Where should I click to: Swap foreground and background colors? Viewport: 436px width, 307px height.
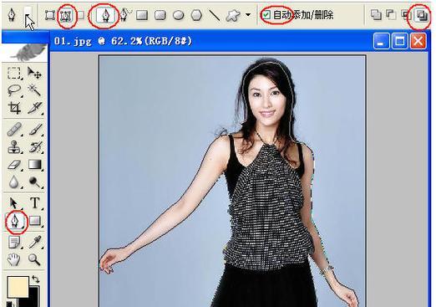36,279
